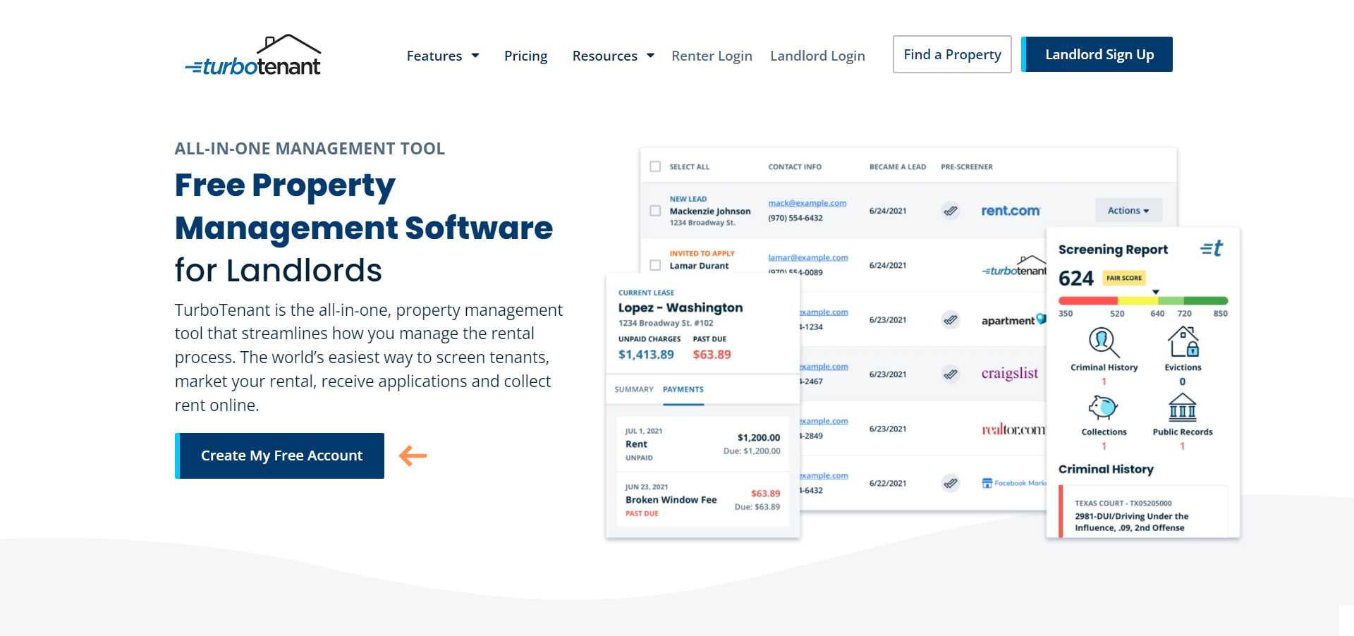
Task: Click the 624 credit score value
Action: pos(1076,279)
